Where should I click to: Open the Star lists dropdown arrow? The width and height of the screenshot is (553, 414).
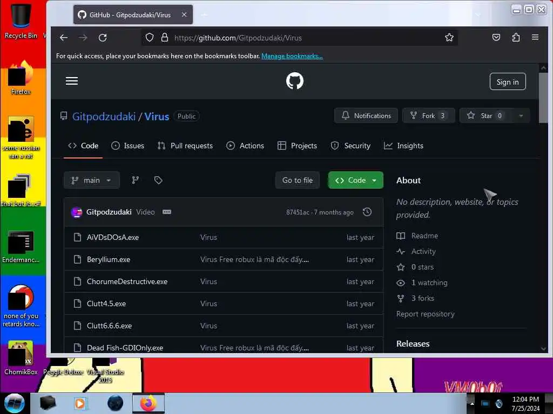(x=521, y=116)
